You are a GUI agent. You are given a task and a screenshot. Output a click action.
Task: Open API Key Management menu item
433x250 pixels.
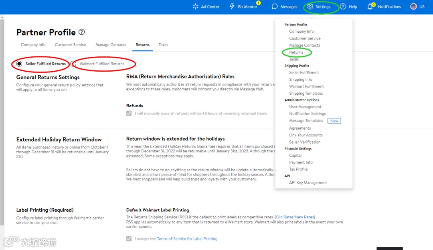coord(308,182)
